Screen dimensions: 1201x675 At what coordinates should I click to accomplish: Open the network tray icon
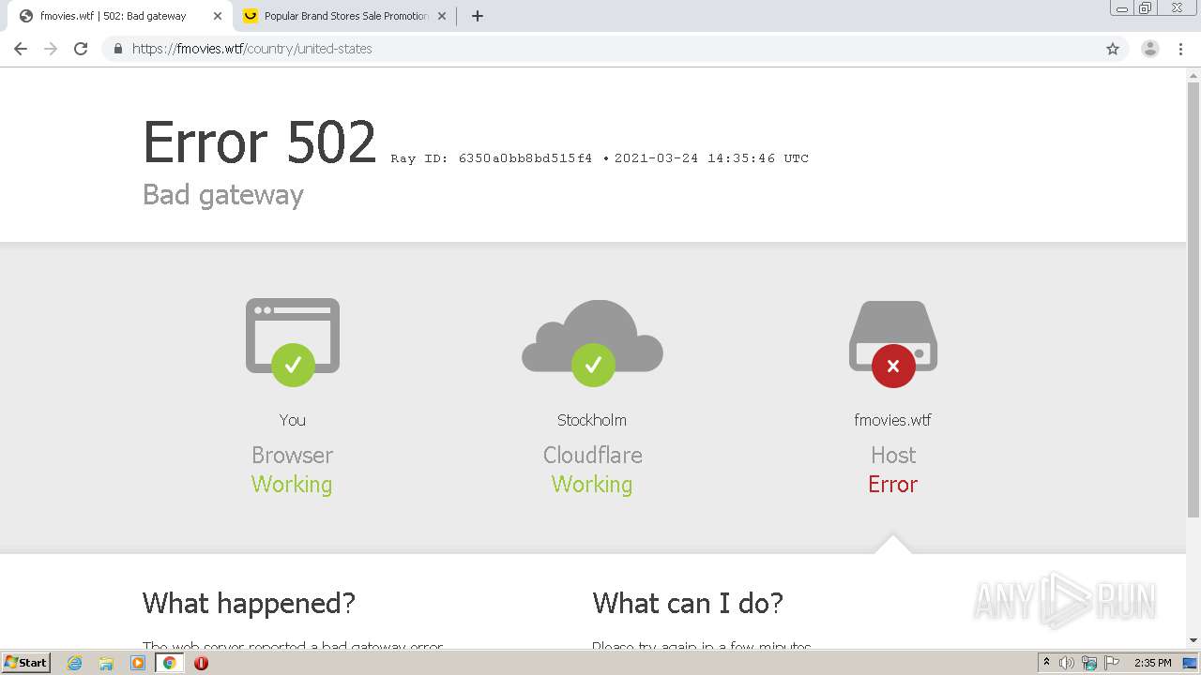(x=1089, y=663)
